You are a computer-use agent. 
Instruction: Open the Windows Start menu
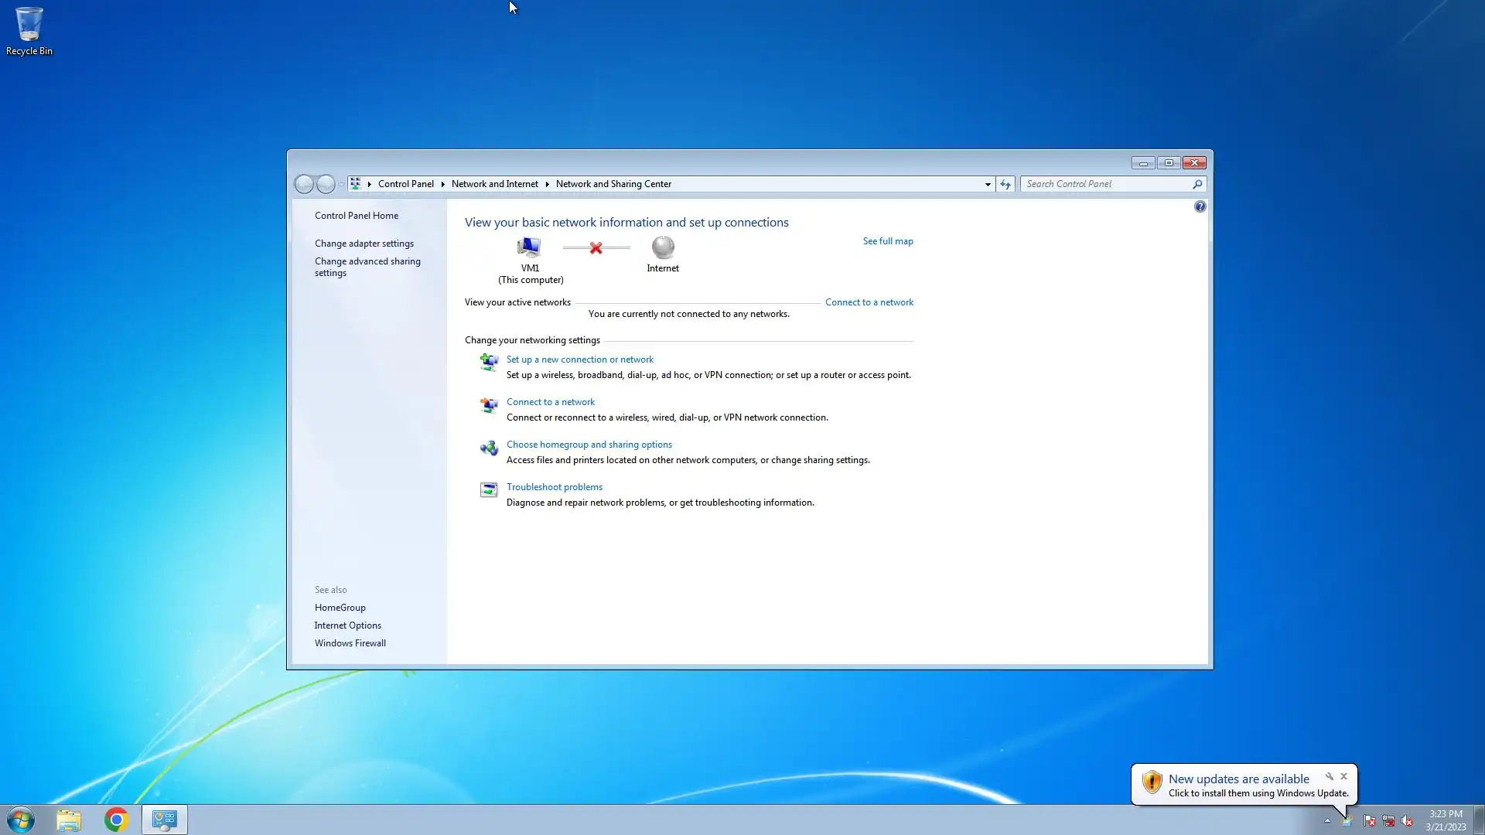coord(21,820)
